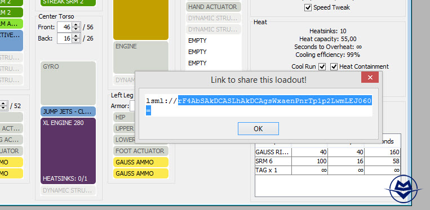This screenshot has height=210, width=430.
Task: Click the third EMPTY slot
Action: click(x=214, y=63)
